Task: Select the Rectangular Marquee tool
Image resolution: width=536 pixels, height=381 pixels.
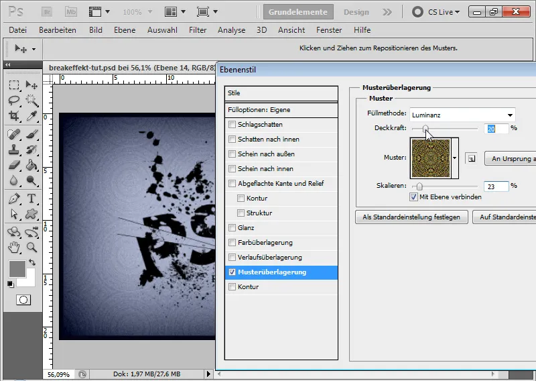Action: (x=14, y=85)
